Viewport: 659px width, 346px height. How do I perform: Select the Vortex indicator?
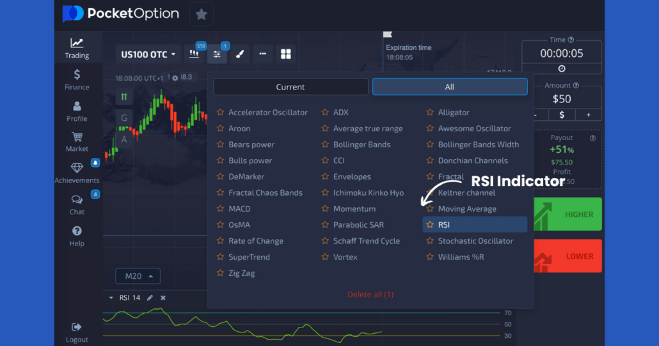(x=345, y=257)
